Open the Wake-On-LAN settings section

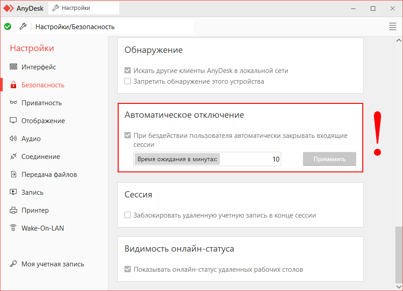[x=43, y=228]
